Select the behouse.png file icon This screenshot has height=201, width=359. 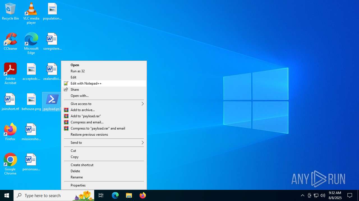[x=31, y=102]
